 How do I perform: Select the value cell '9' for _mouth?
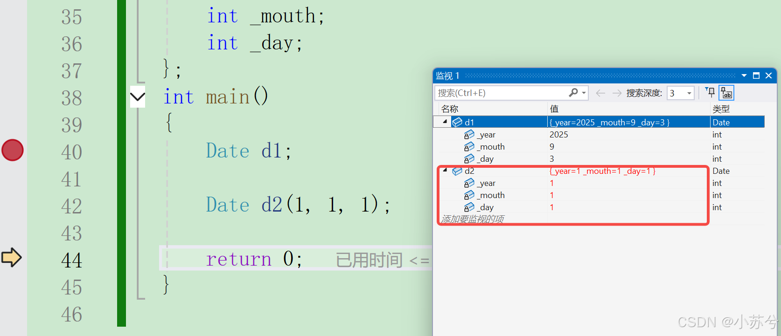[552, 147]
